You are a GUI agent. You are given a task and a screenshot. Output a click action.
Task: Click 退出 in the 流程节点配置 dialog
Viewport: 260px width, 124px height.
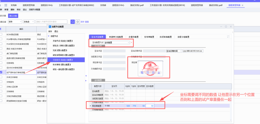tap(56, 31)
